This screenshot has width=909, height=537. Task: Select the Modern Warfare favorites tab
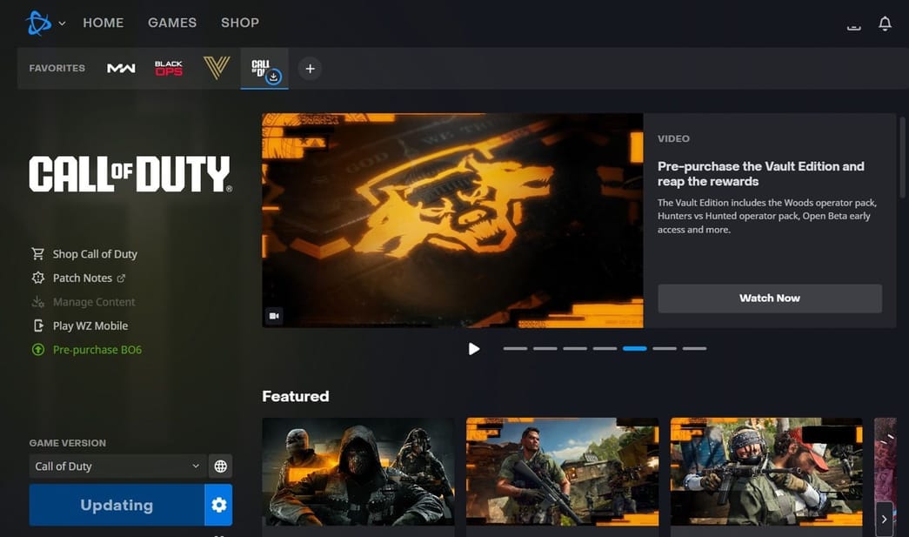(x=122, y=67)
